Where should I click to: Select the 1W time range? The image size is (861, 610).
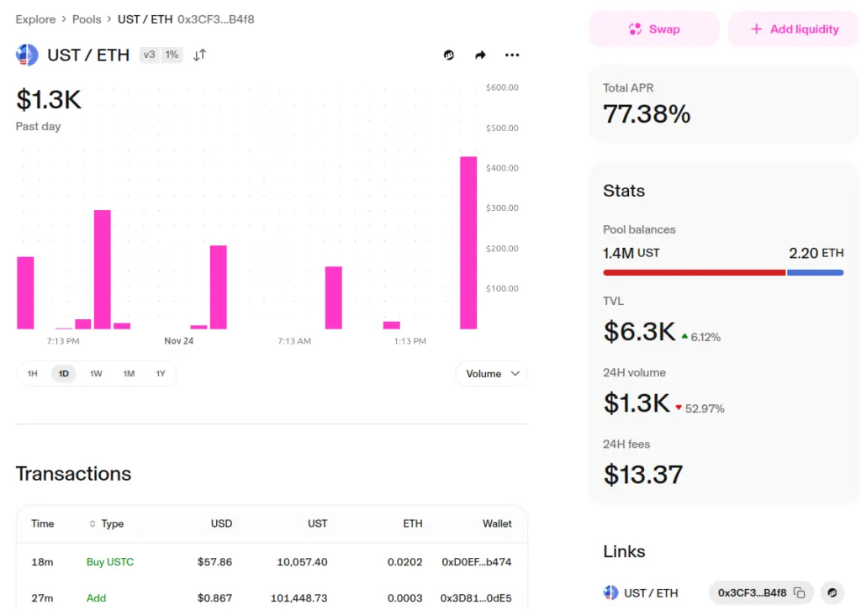coord(96,374)
